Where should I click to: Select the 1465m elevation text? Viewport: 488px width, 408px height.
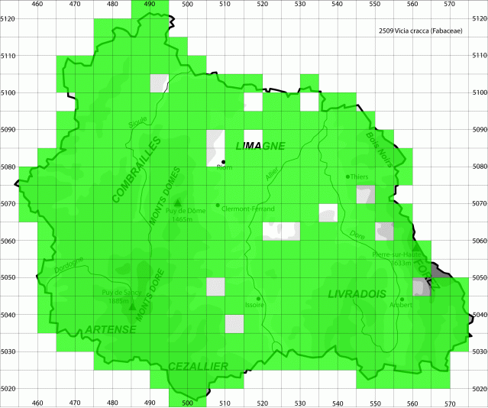(x=183, y=219)
